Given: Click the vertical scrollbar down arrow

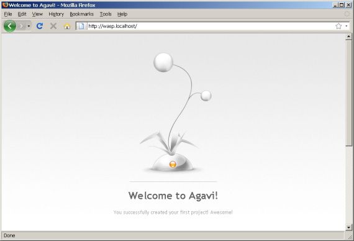Looking at the screenshot, I should click(x=348, y=227).
